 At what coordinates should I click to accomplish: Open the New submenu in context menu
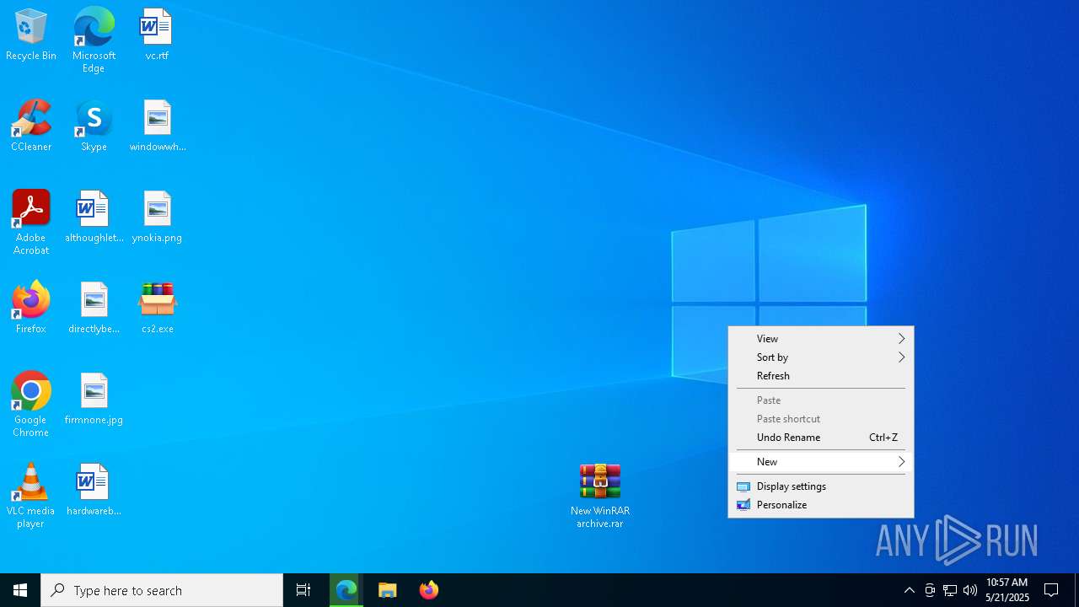point(821,462)
